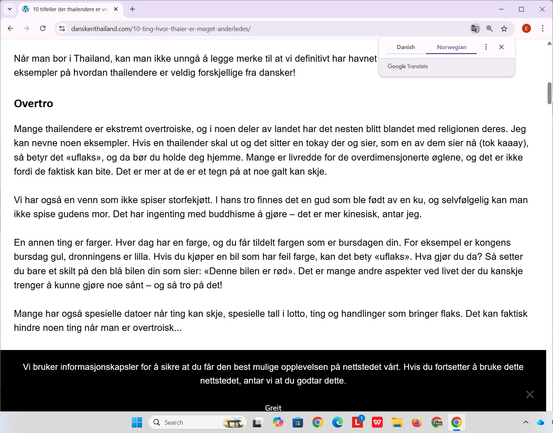Open Microsoft Edge from the taskbar
Screen dimensions: 553x433
tap(338, 422)
